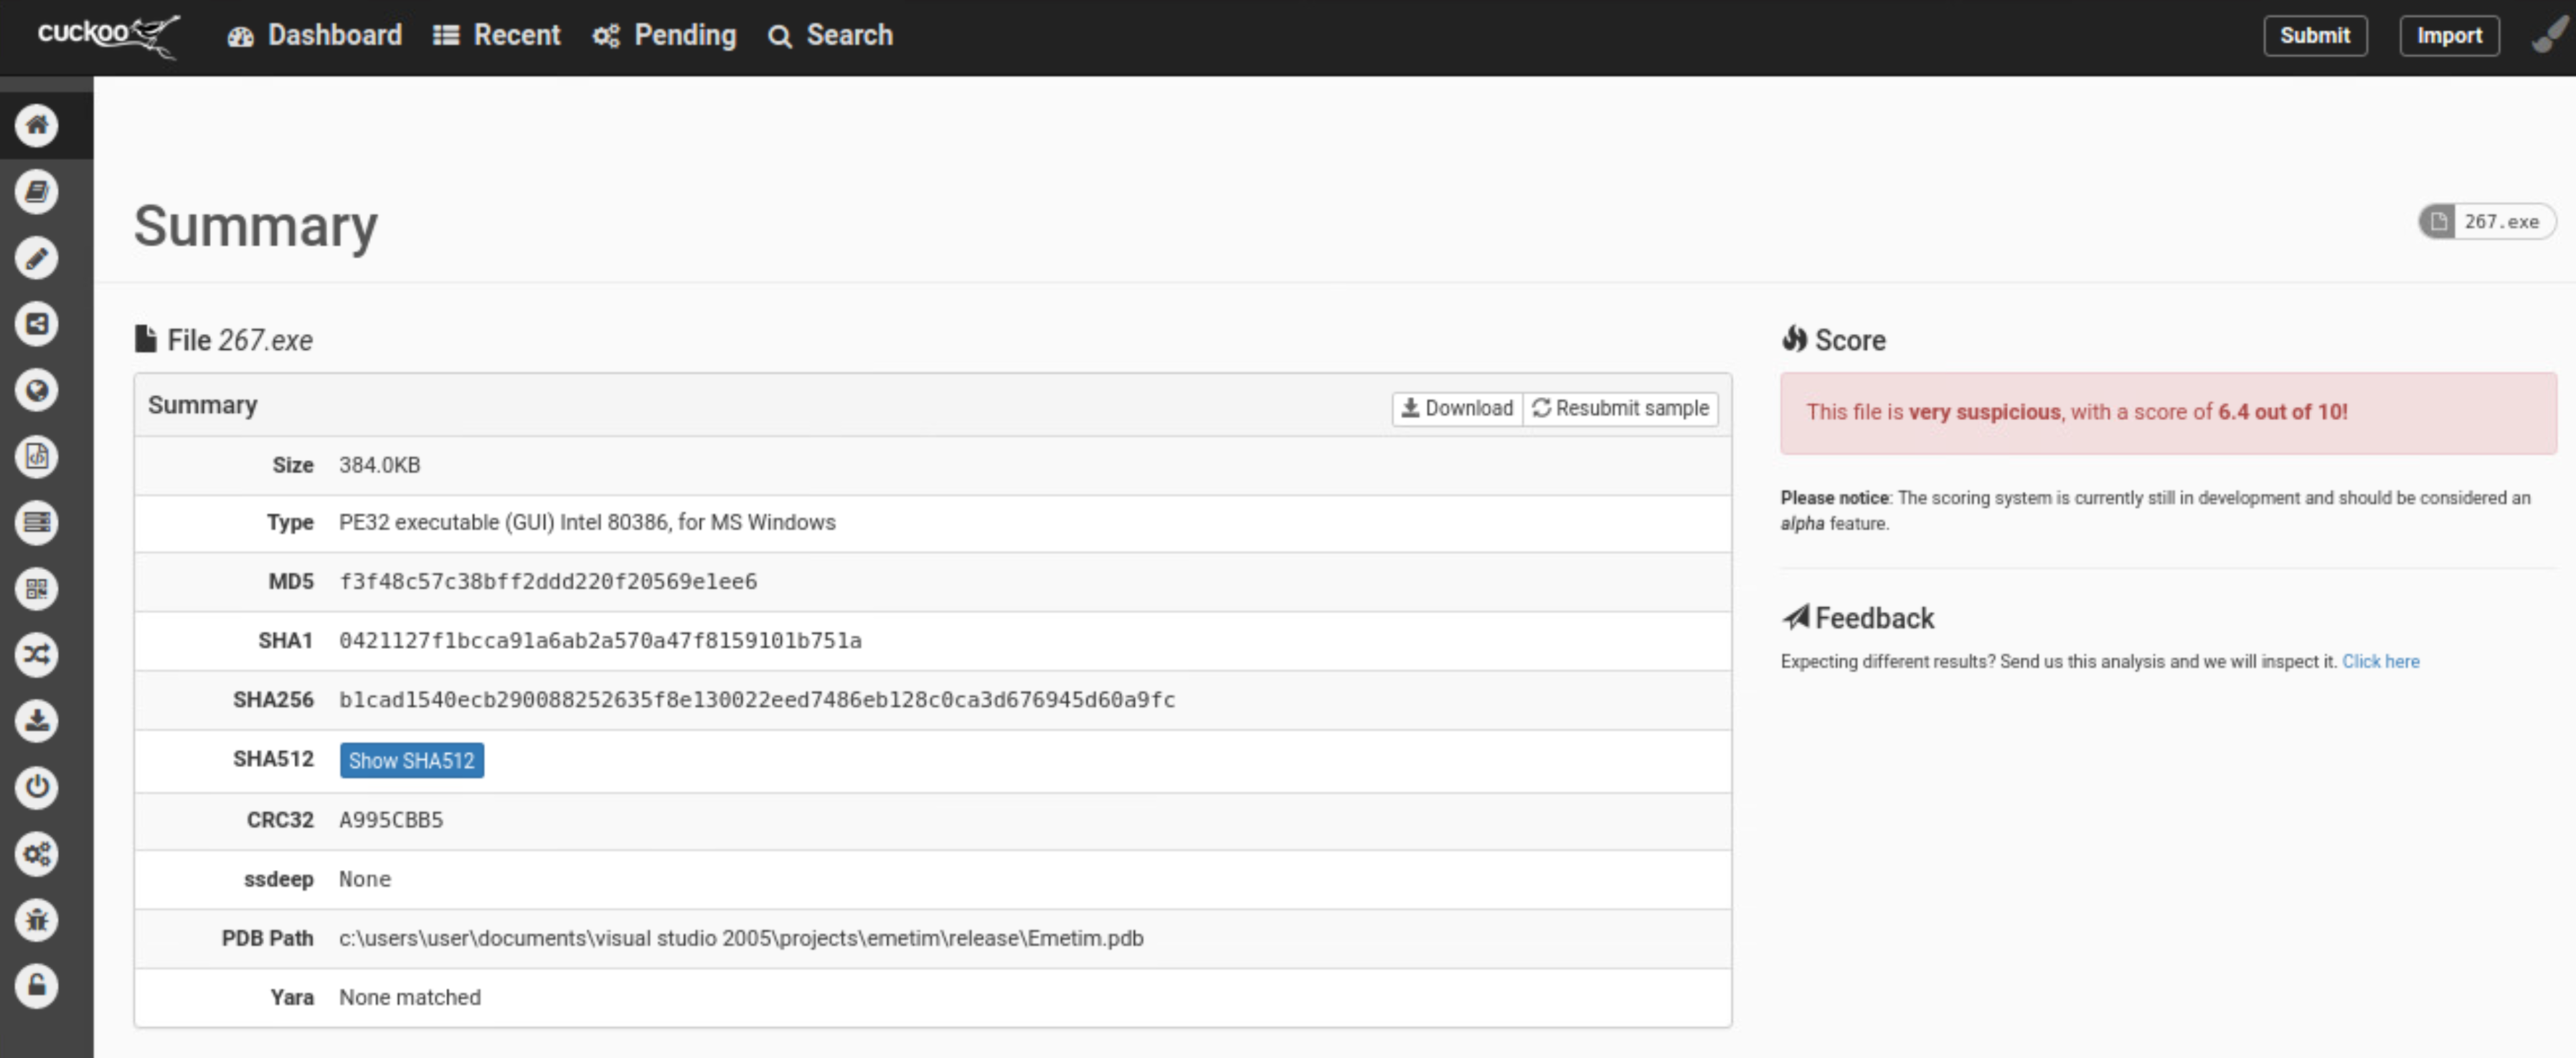2576x1058 pixels.
Task: Open Behavioral Analysis sidebar icon
Action: pos(37,324)
